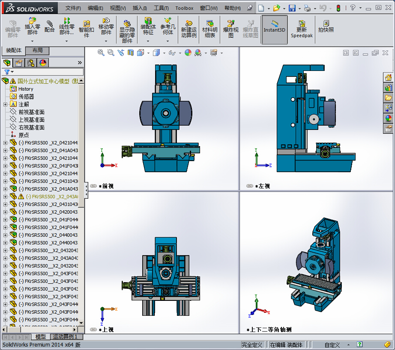Select the Move Component tool

[x=106, y=26]
